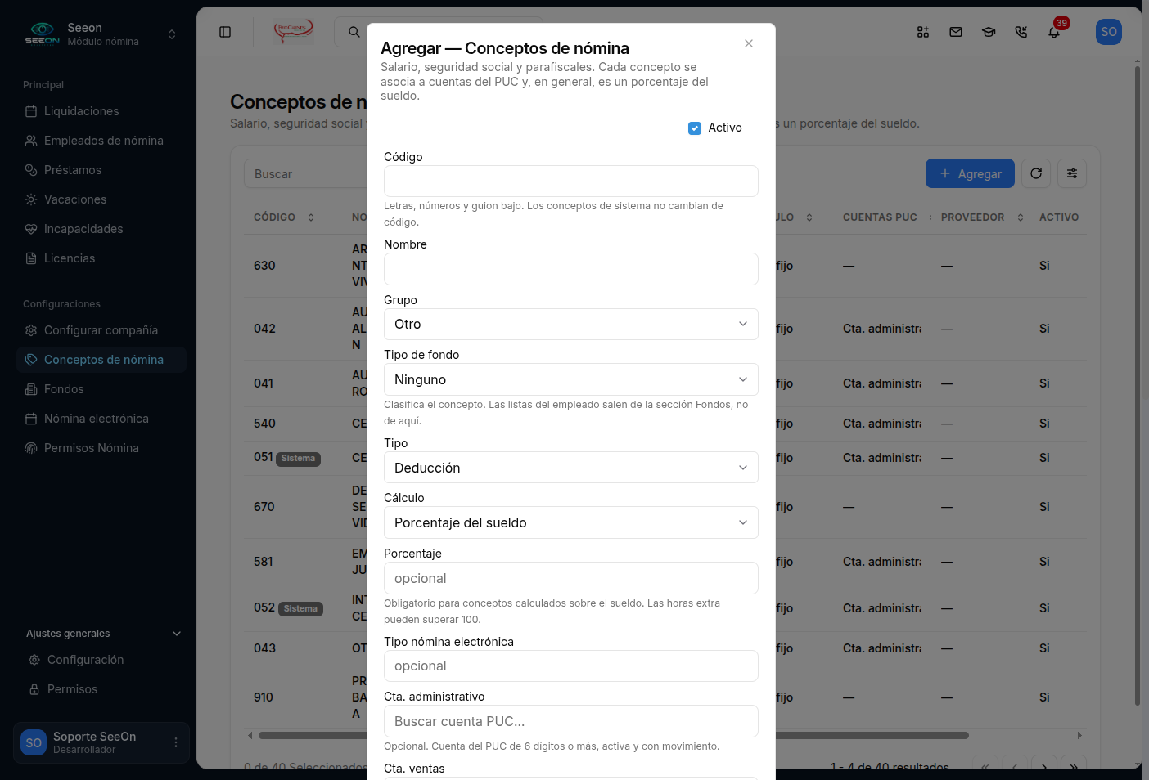Uncheck the Activo checkbox

[x=695, y=128]
